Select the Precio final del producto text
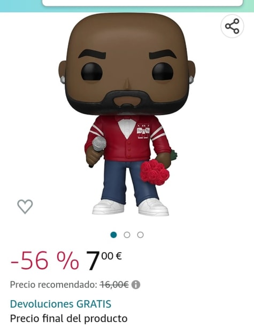 pyautogui.click(x=69, y=318)
